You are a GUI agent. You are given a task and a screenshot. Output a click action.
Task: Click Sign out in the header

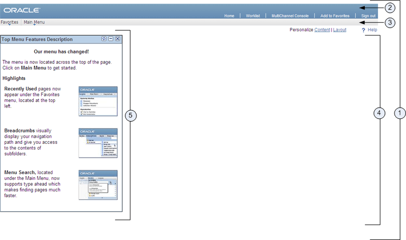tap(368, 16)
